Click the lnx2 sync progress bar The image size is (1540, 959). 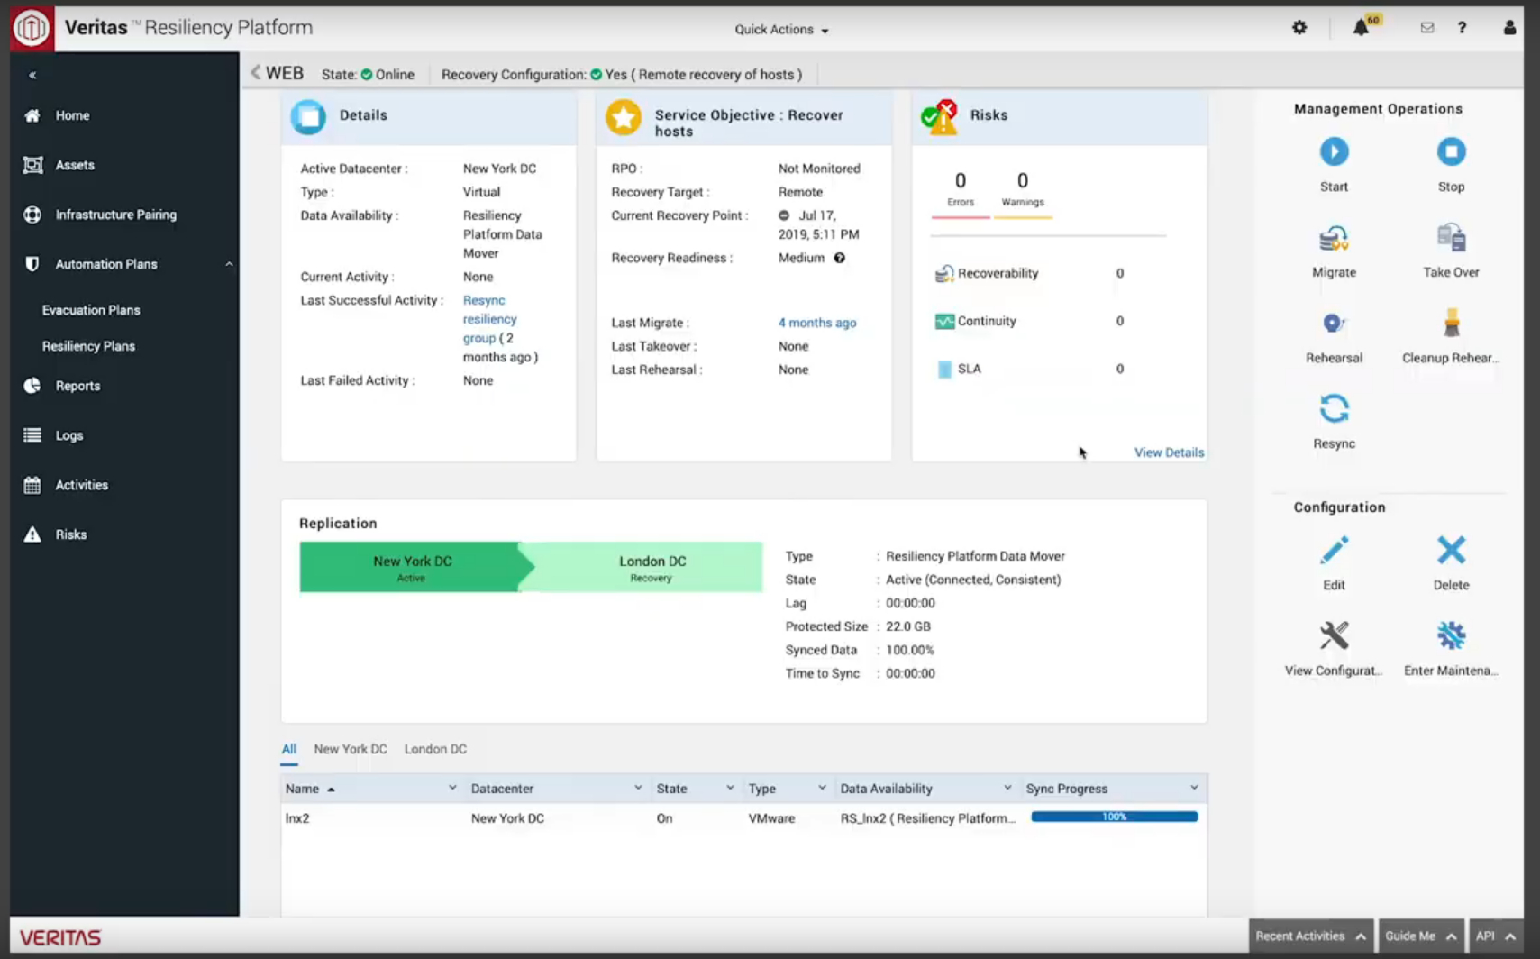click(1115, 817)
